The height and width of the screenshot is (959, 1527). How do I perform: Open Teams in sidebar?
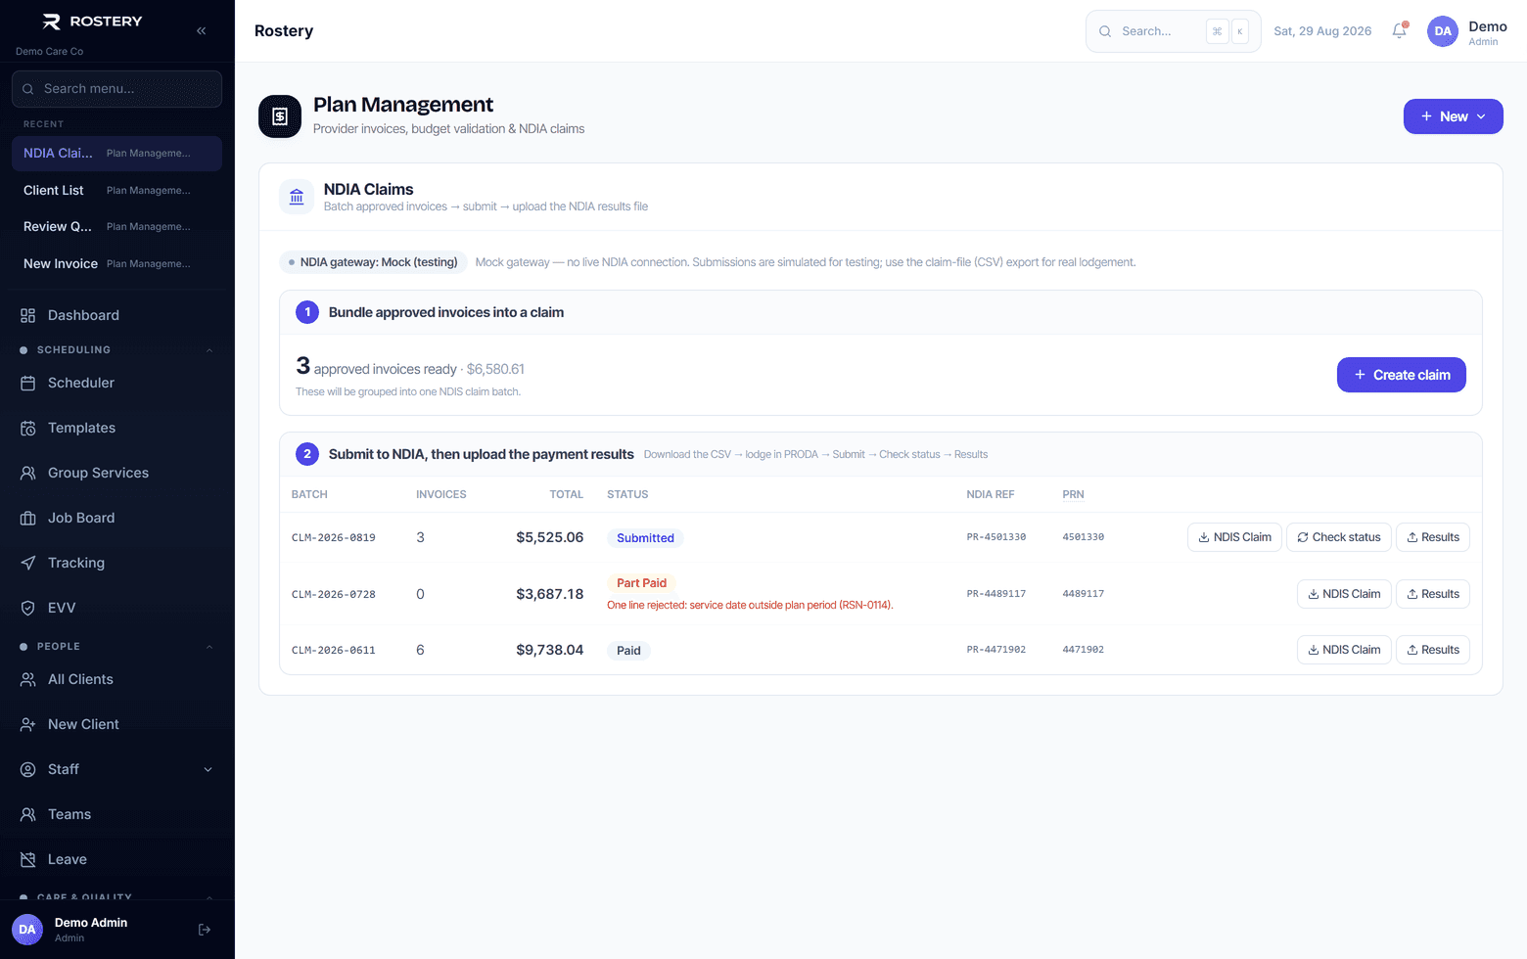[117, 814]
